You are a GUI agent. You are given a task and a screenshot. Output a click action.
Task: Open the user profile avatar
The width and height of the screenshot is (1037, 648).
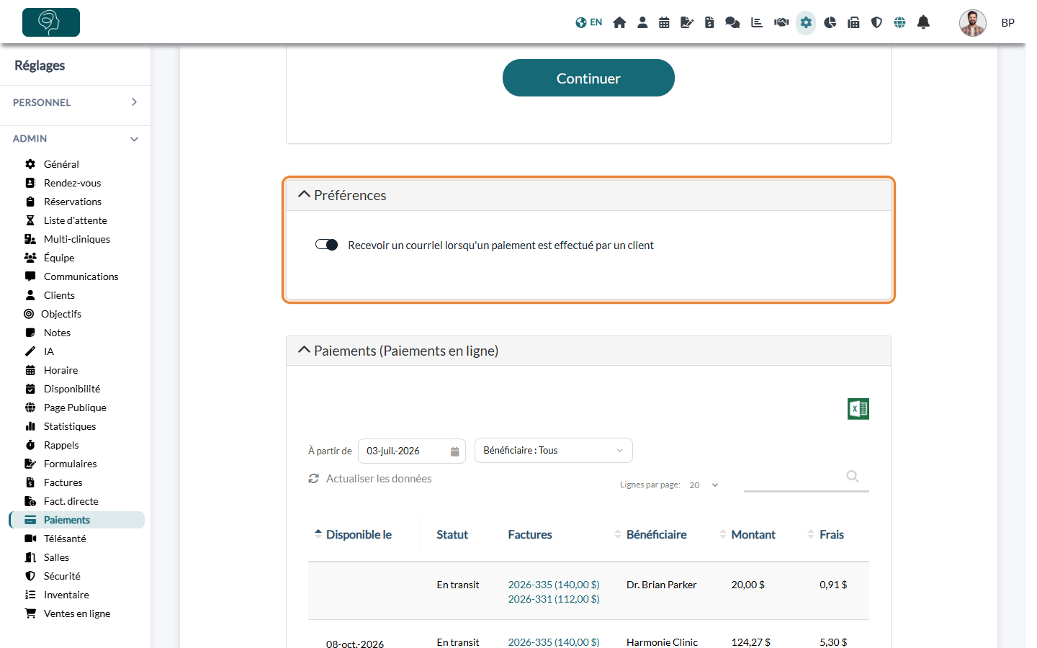(x=973, y=23)
